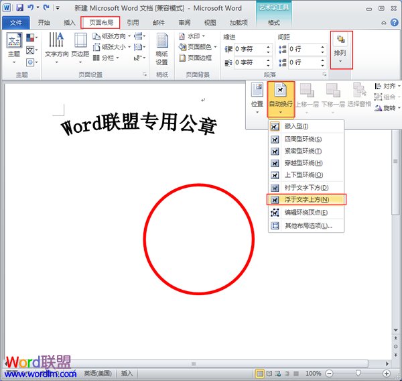The width and height of the screenshot is (402, 381).
Task: Open the page setup dialog launcher
Action: pyautogui.click(x=145, y=74)
